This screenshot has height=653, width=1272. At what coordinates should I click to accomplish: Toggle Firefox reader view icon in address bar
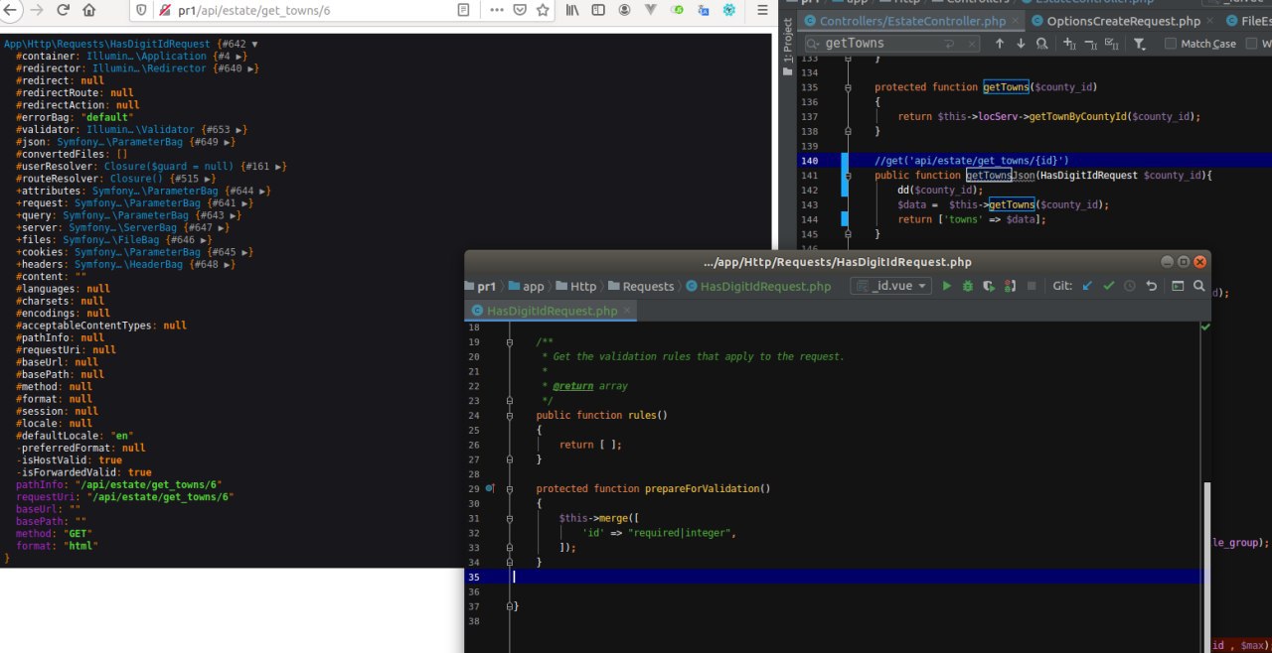[x=463, y=10]
